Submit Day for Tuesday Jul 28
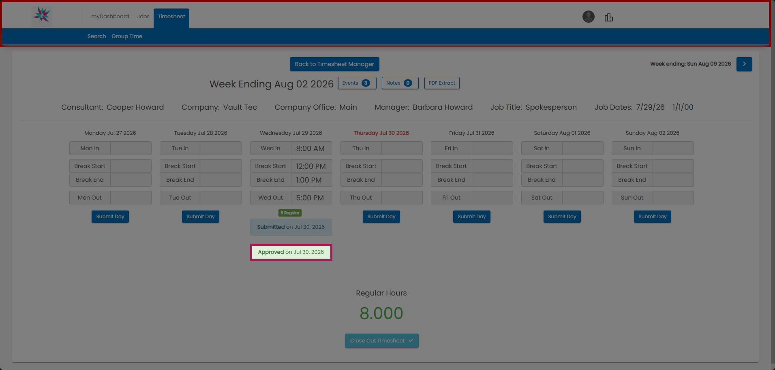Screen dimensions: 775x370 pyautogui.click(x=201, y=217)
